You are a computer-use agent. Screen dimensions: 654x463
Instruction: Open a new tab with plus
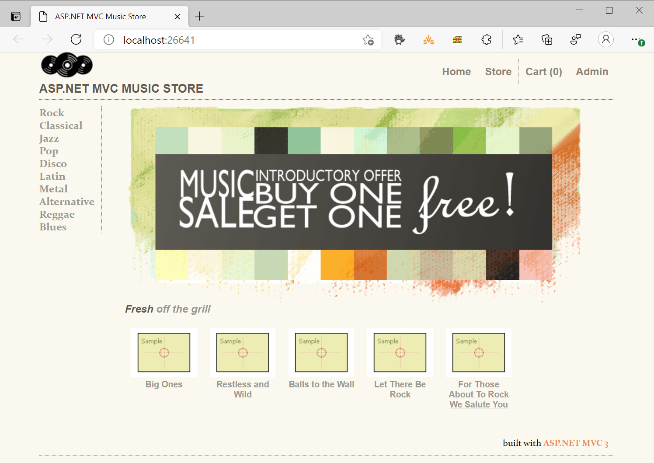coord(200,17)
